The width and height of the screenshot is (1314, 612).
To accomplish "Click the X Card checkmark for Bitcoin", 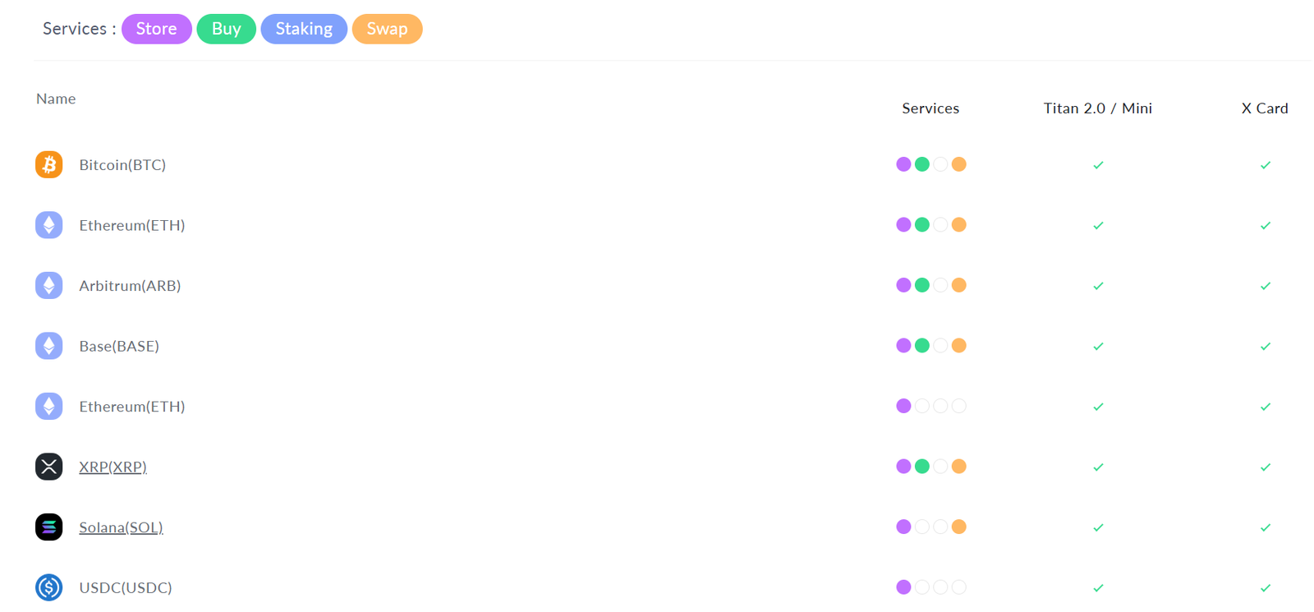I will tap(1265, 164).
